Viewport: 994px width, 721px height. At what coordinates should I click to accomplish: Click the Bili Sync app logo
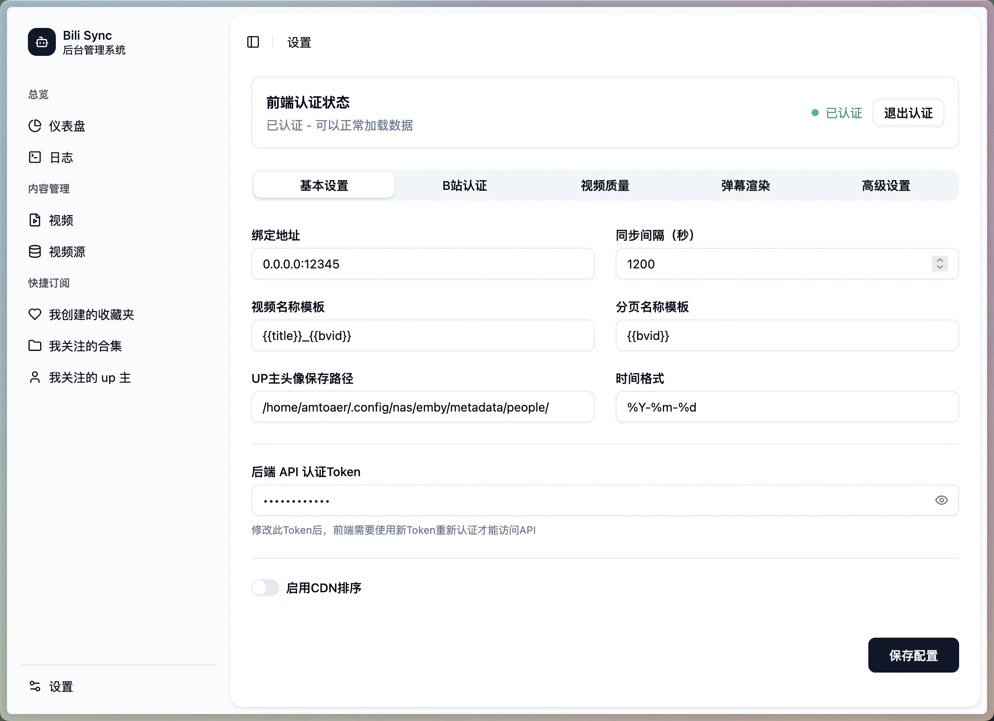[x=41, y=41]
